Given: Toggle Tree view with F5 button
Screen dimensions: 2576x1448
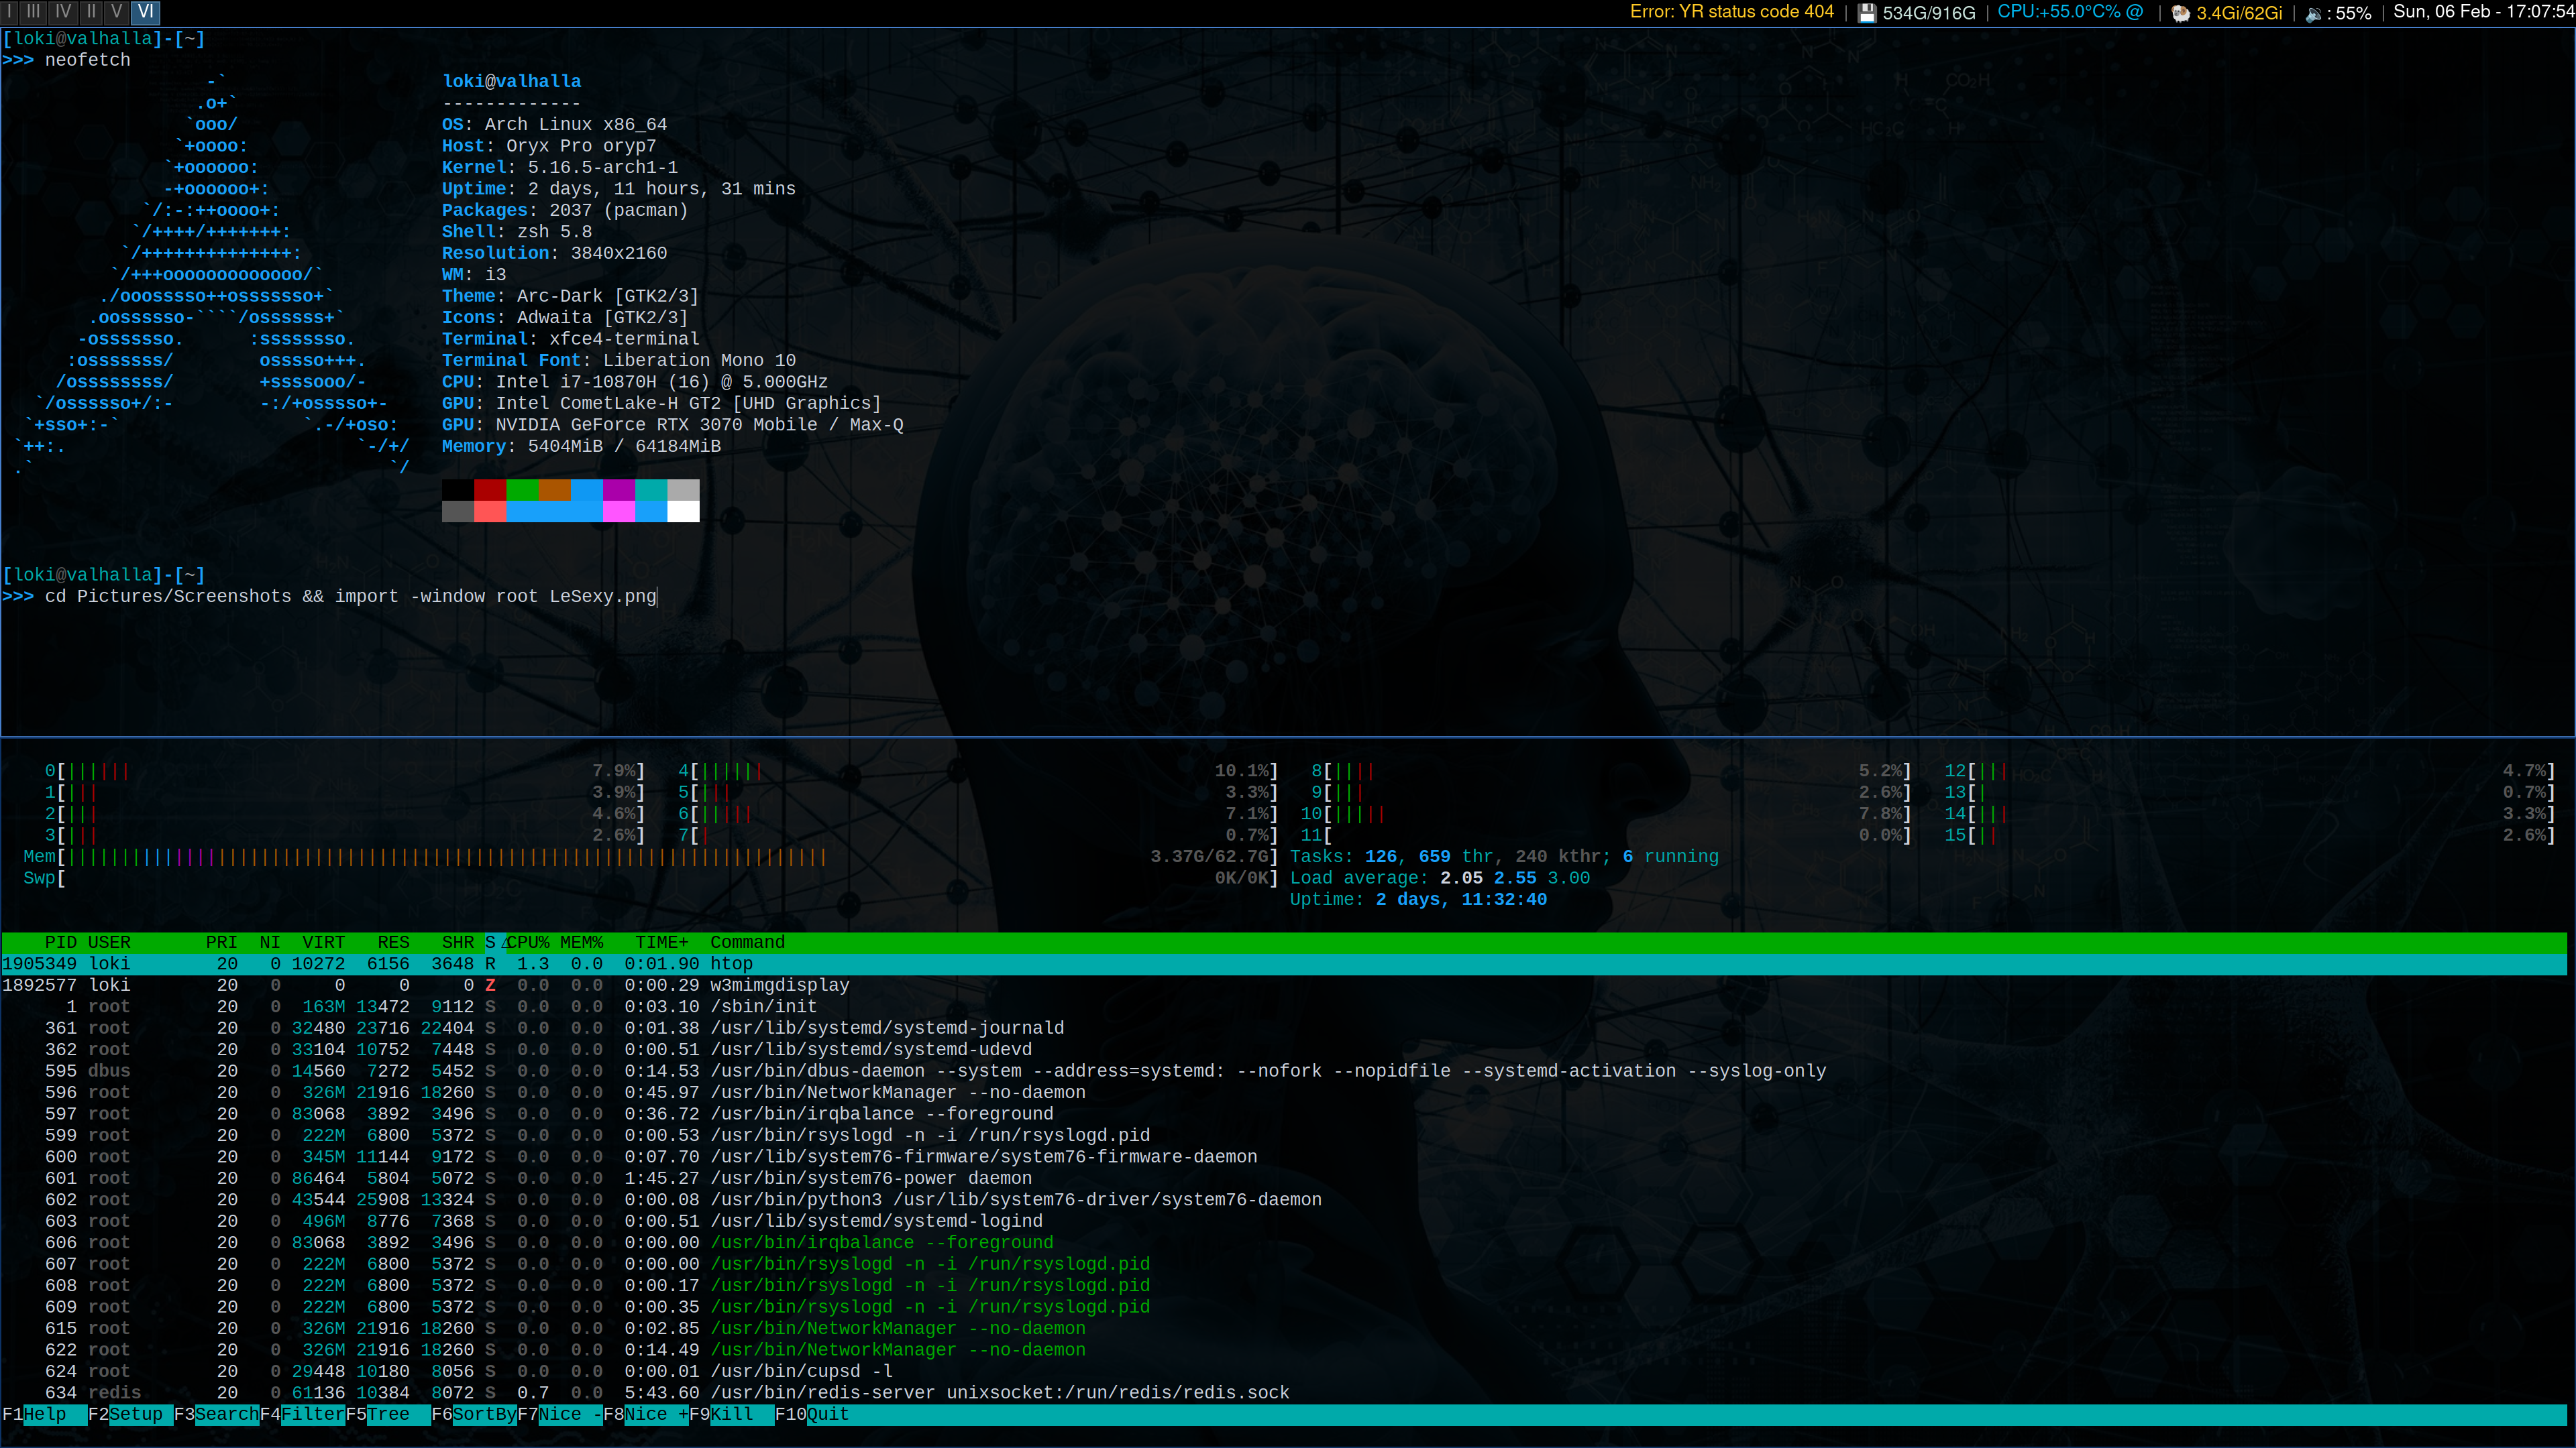Looking at the screenshot, I should click(388, 1414).
